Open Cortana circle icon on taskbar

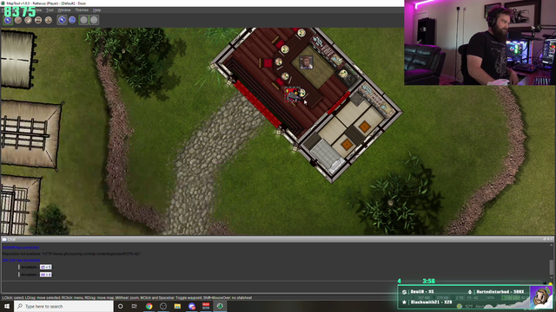pos(121,306)
